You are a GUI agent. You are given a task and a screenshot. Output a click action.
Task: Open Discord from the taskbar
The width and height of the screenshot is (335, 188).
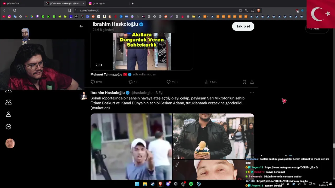coord(168,184)
